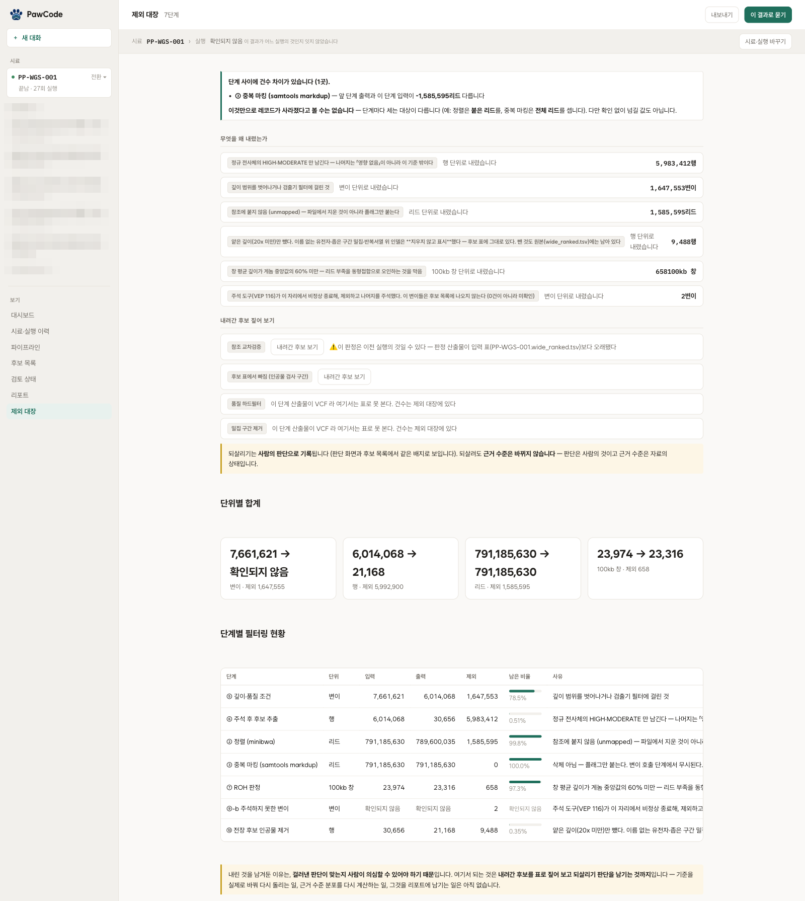Click the 7,661,621 variant totals card
The width and height of the screenshot is (805, 901).
(278, 568)
